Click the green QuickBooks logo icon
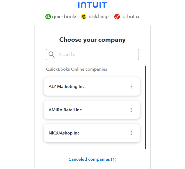This screenshot has width=185, height=169. tap(48, 17)
